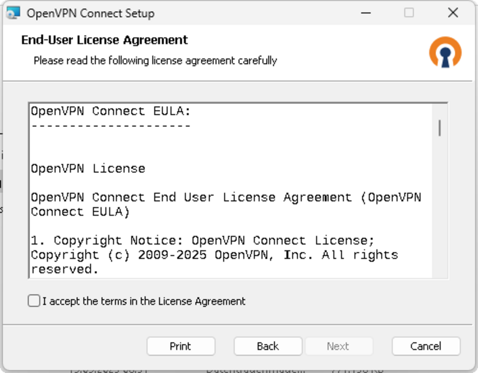The height and width of the screenshot is (373, 478).
Task: Click the "OpenVPN Connect EULA:" first line
Action: [111, 111]
